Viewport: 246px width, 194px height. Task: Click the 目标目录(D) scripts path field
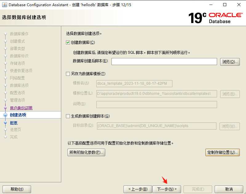[157, 126]
